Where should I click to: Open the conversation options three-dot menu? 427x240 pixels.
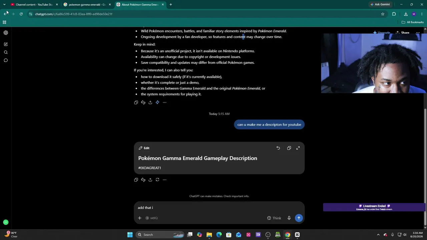418,33
